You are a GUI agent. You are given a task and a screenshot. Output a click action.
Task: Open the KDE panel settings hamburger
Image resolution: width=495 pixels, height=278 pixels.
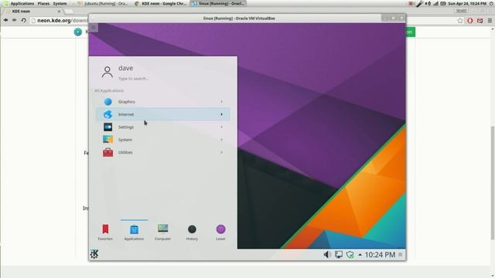point(401,255)
